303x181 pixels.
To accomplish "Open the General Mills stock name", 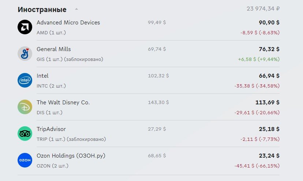I will pos(54,49).
